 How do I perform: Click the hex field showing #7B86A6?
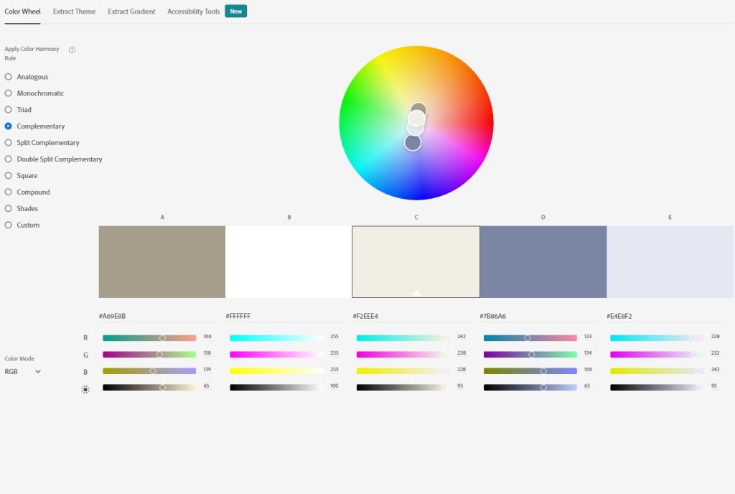[538, 316]
